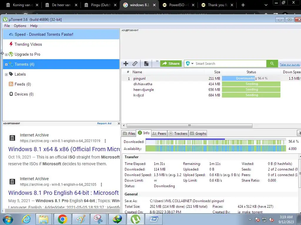
Task: Open the Options menu
Action: (20, 26)
